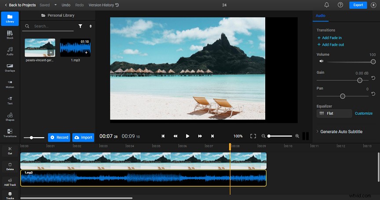Open the Tracks tool

(10, 196)
